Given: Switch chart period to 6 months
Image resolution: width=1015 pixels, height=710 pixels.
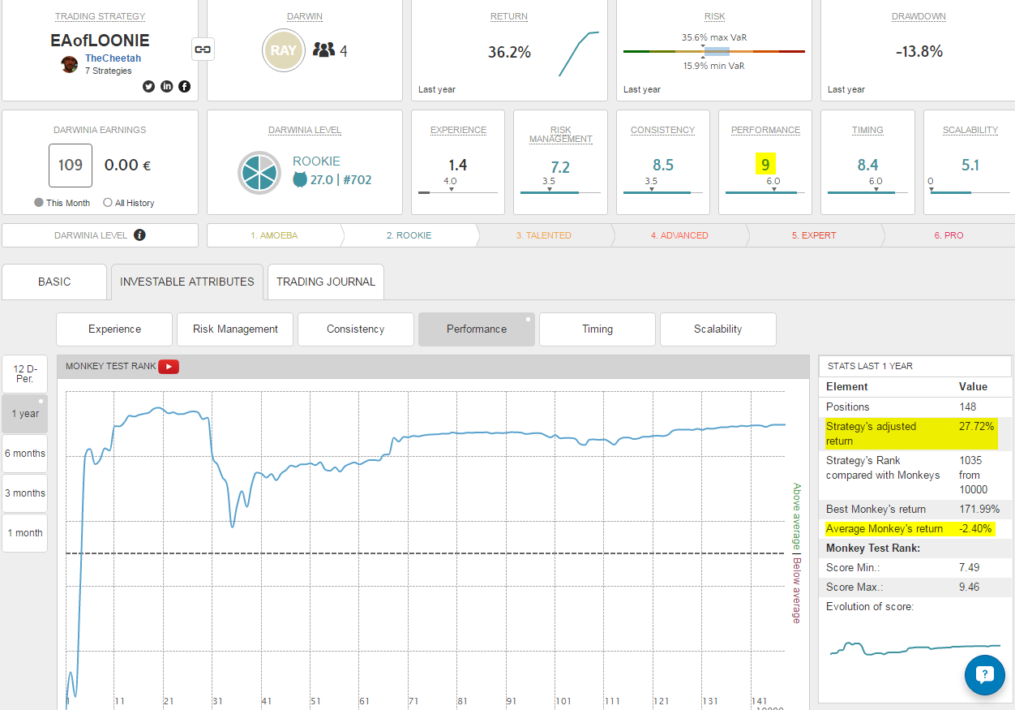Looking at the screenshot, I should click(24, 454).
